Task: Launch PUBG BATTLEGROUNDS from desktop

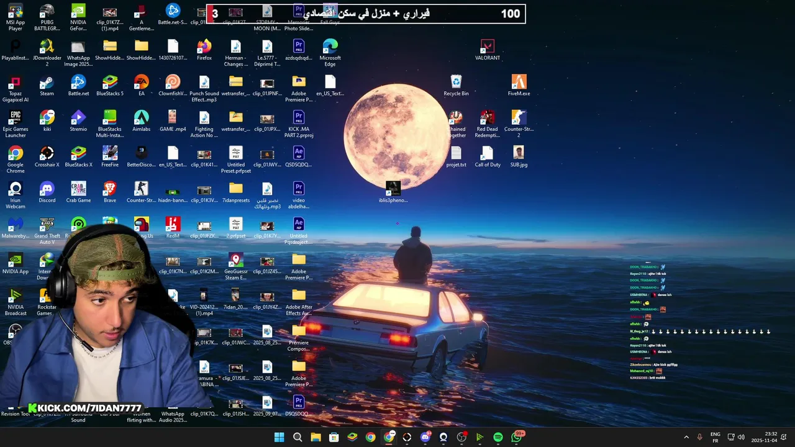Action: point(47,17)
